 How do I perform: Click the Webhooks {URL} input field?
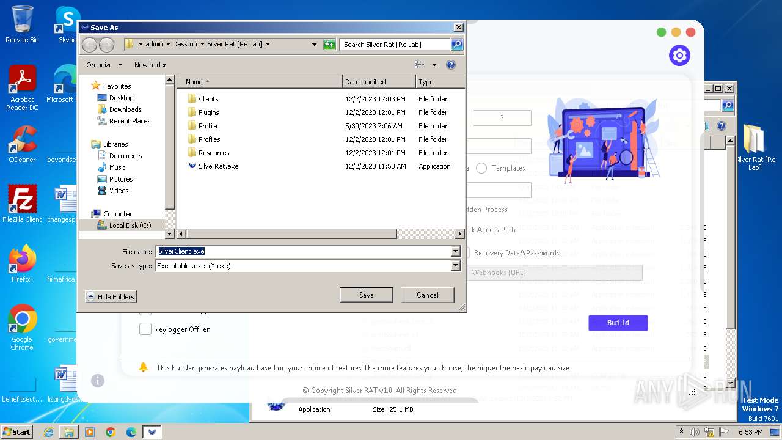[556, 273]
